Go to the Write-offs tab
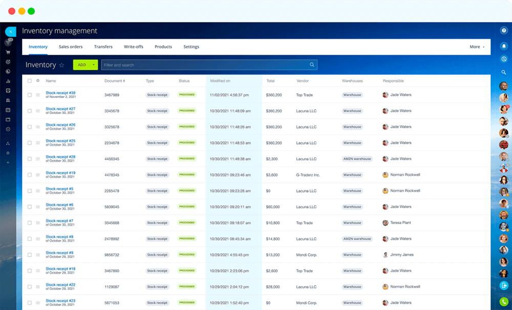 point(134,47)
